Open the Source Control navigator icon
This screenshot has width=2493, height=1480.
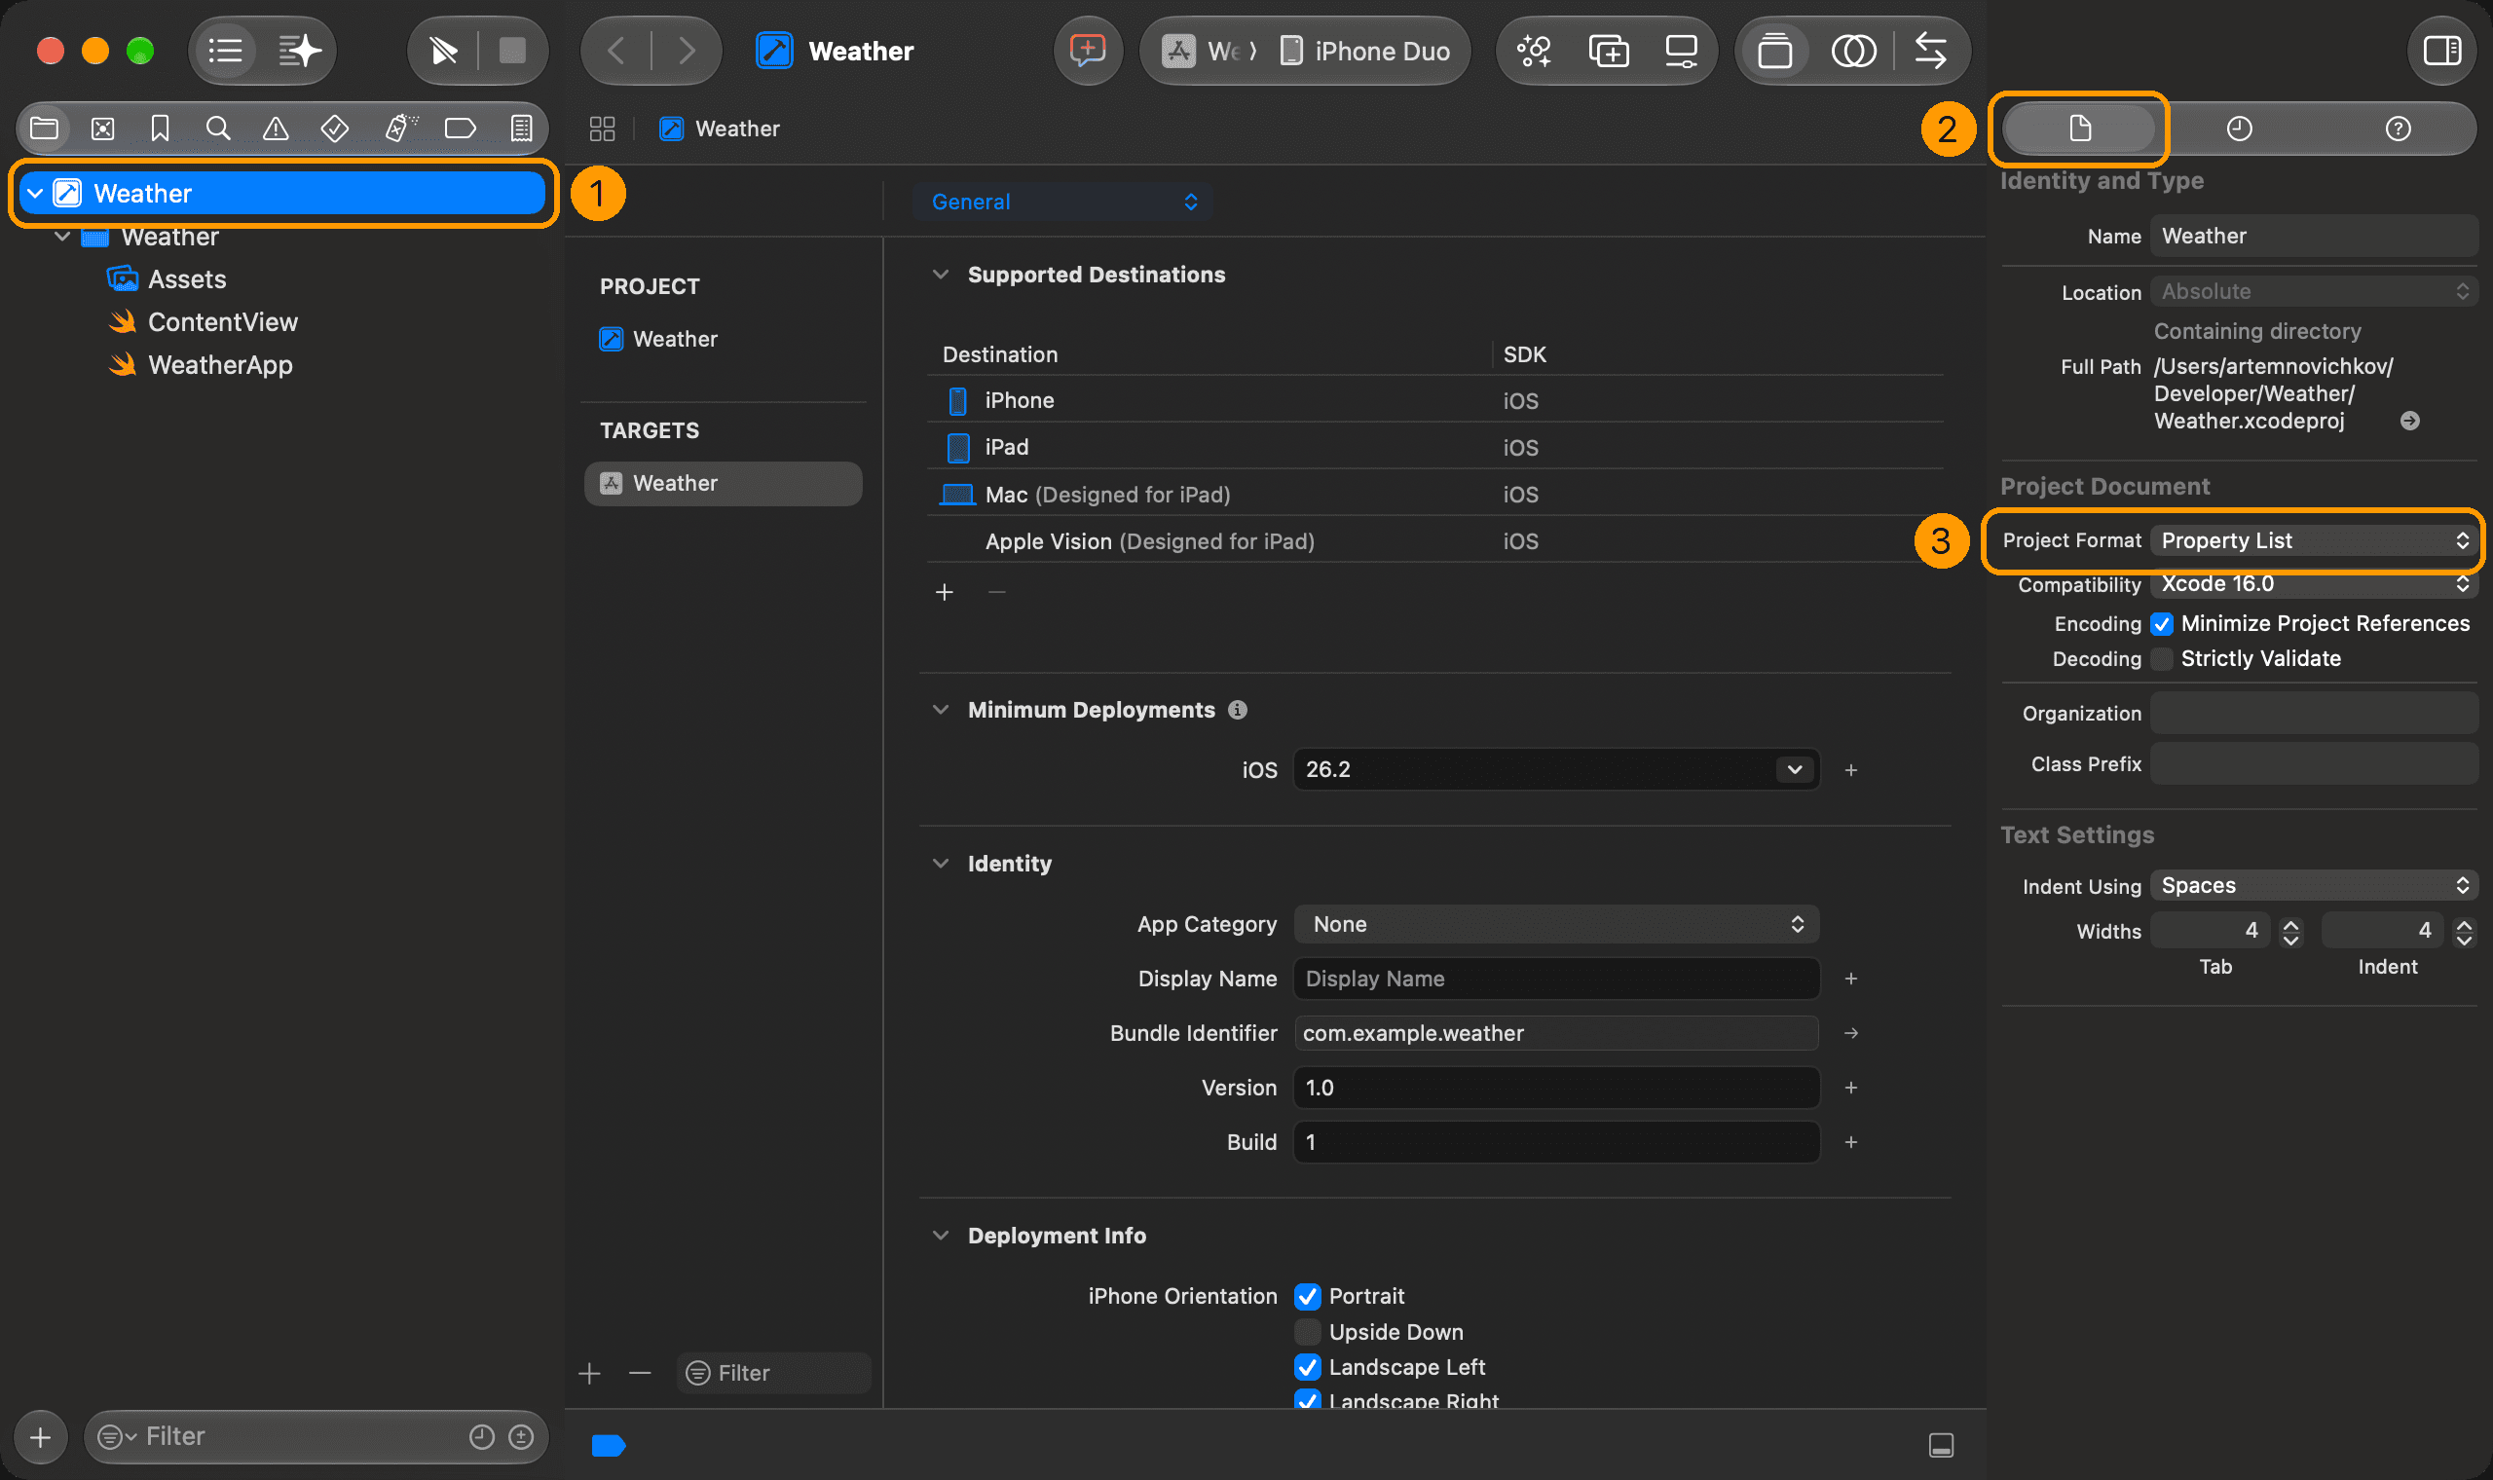click(x=102, y=129)
